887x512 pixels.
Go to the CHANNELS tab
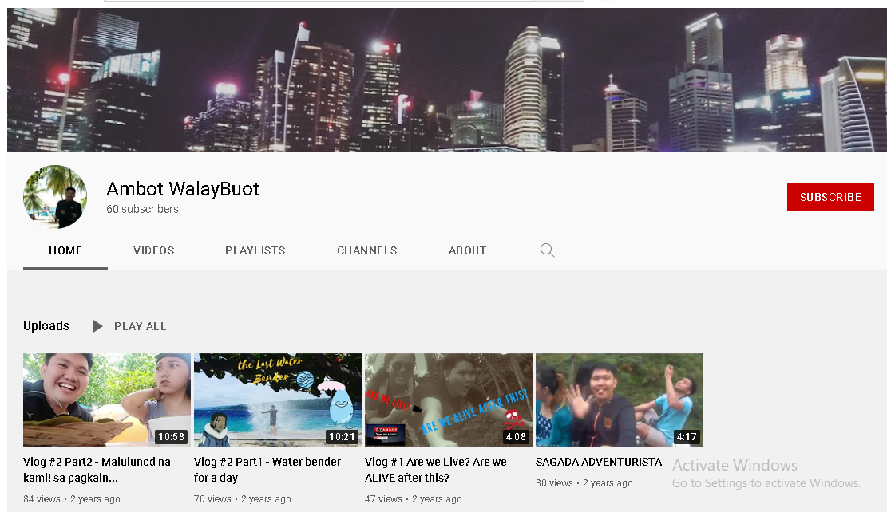pos(367,250)
